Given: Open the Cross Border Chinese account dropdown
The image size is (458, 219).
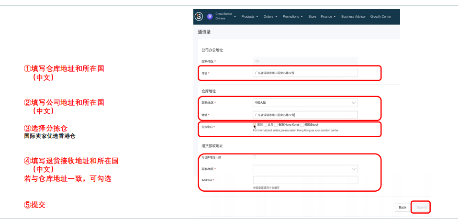Looking at the screenshot, I should 235,16.
